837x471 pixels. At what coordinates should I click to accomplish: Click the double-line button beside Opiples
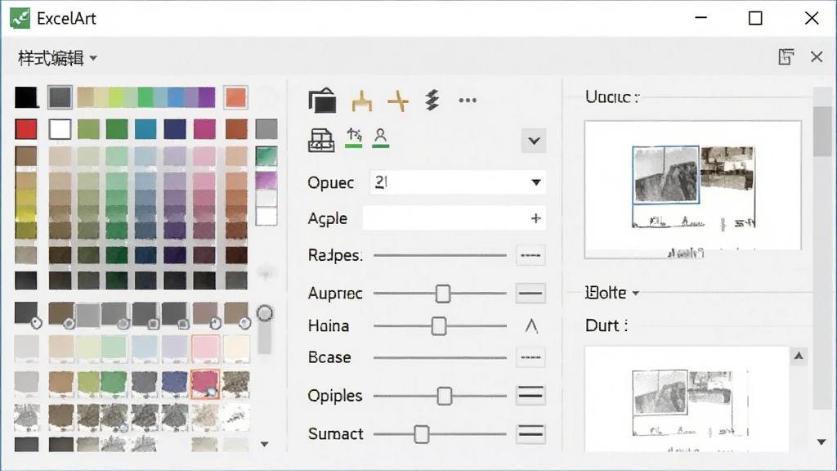pyautogui.click(x=530, y=395)
